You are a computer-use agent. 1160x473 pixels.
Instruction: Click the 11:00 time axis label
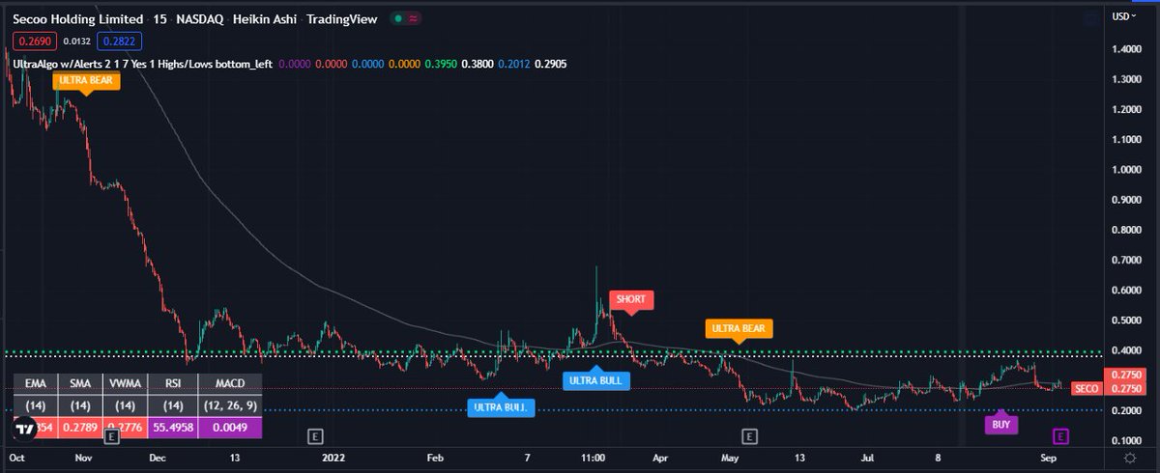(594, 459)
